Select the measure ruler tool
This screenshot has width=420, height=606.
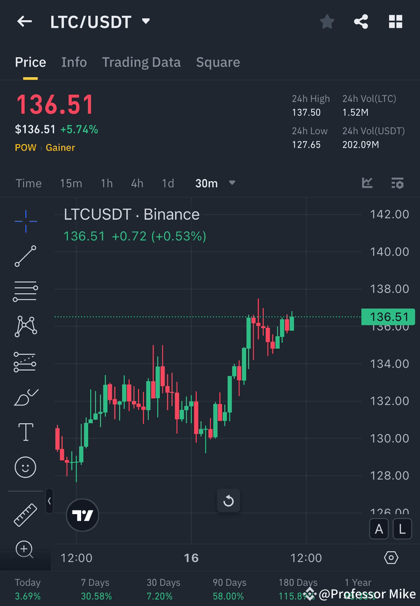pyautogui.click(x=25, y=514)
